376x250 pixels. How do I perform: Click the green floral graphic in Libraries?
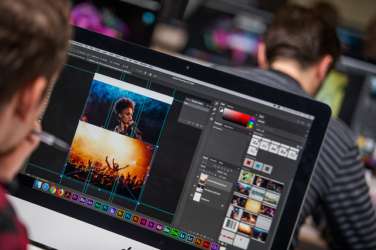pyautogui.click(x=246, y=177)
